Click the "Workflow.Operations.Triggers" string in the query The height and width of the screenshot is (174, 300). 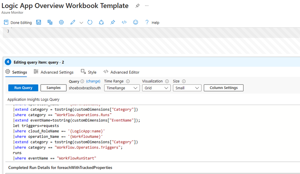click(x=87, y=147)
